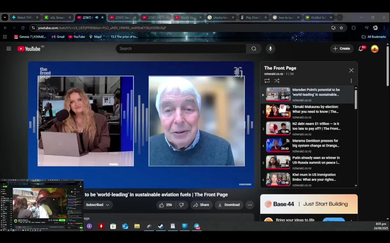
Task: Play NZ debt nears $1 trillion video
Action: tap(308, 129)
